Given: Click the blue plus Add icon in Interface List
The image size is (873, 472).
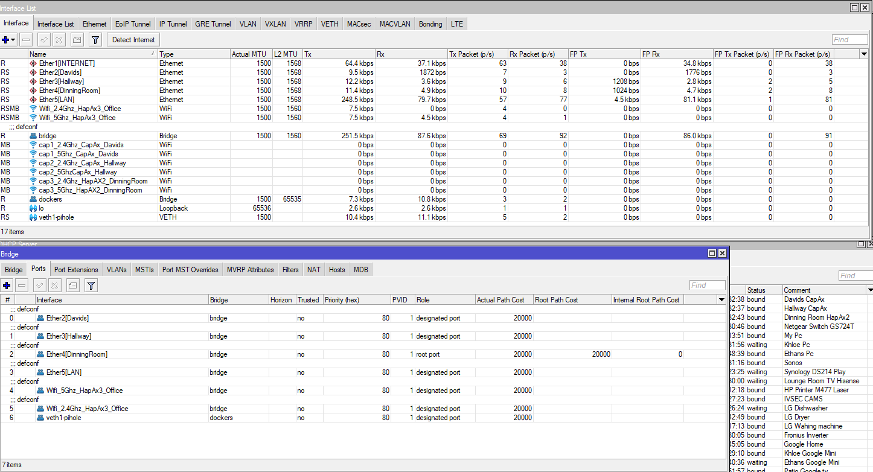Looking at the screenshot, I should coord(6,40).
